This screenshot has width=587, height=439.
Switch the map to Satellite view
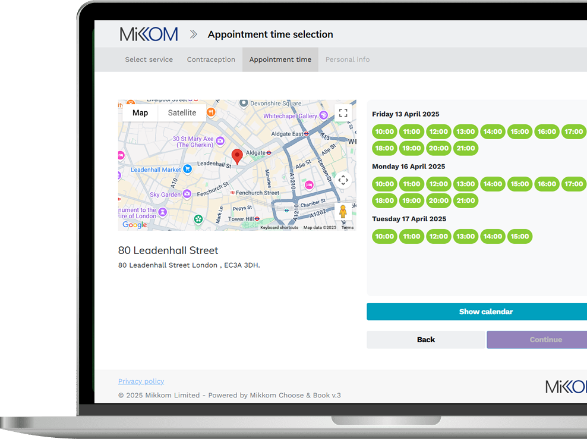[x=182, y=113]
